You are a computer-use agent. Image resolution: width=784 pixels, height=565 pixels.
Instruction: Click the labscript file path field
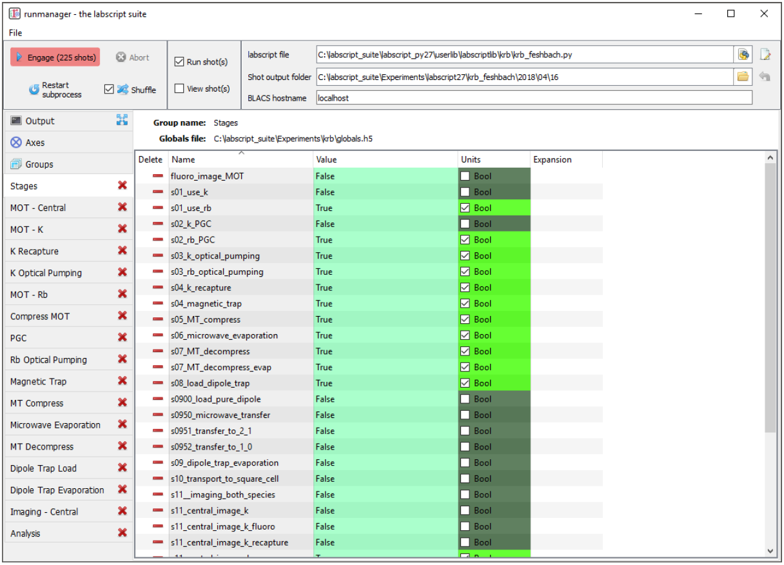click(524, 55)
